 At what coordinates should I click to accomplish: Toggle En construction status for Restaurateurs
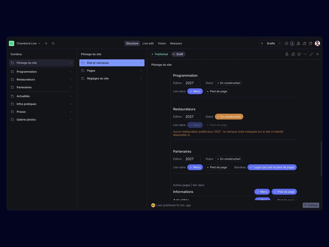(229, 117)
